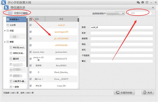This screenshot has width=158, height=102.
Task: Select the wxid_dl account cell
Action: click(x=61, y=25)
